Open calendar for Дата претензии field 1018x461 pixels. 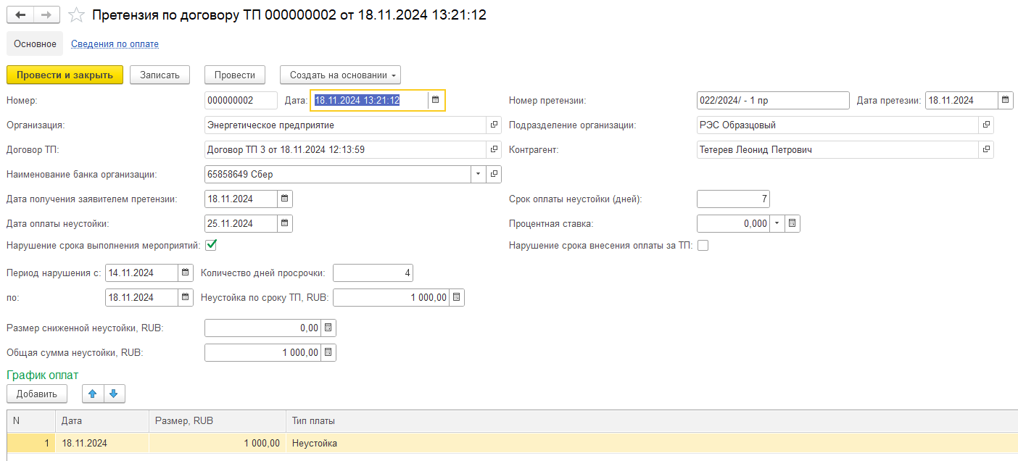(1005, 100)
